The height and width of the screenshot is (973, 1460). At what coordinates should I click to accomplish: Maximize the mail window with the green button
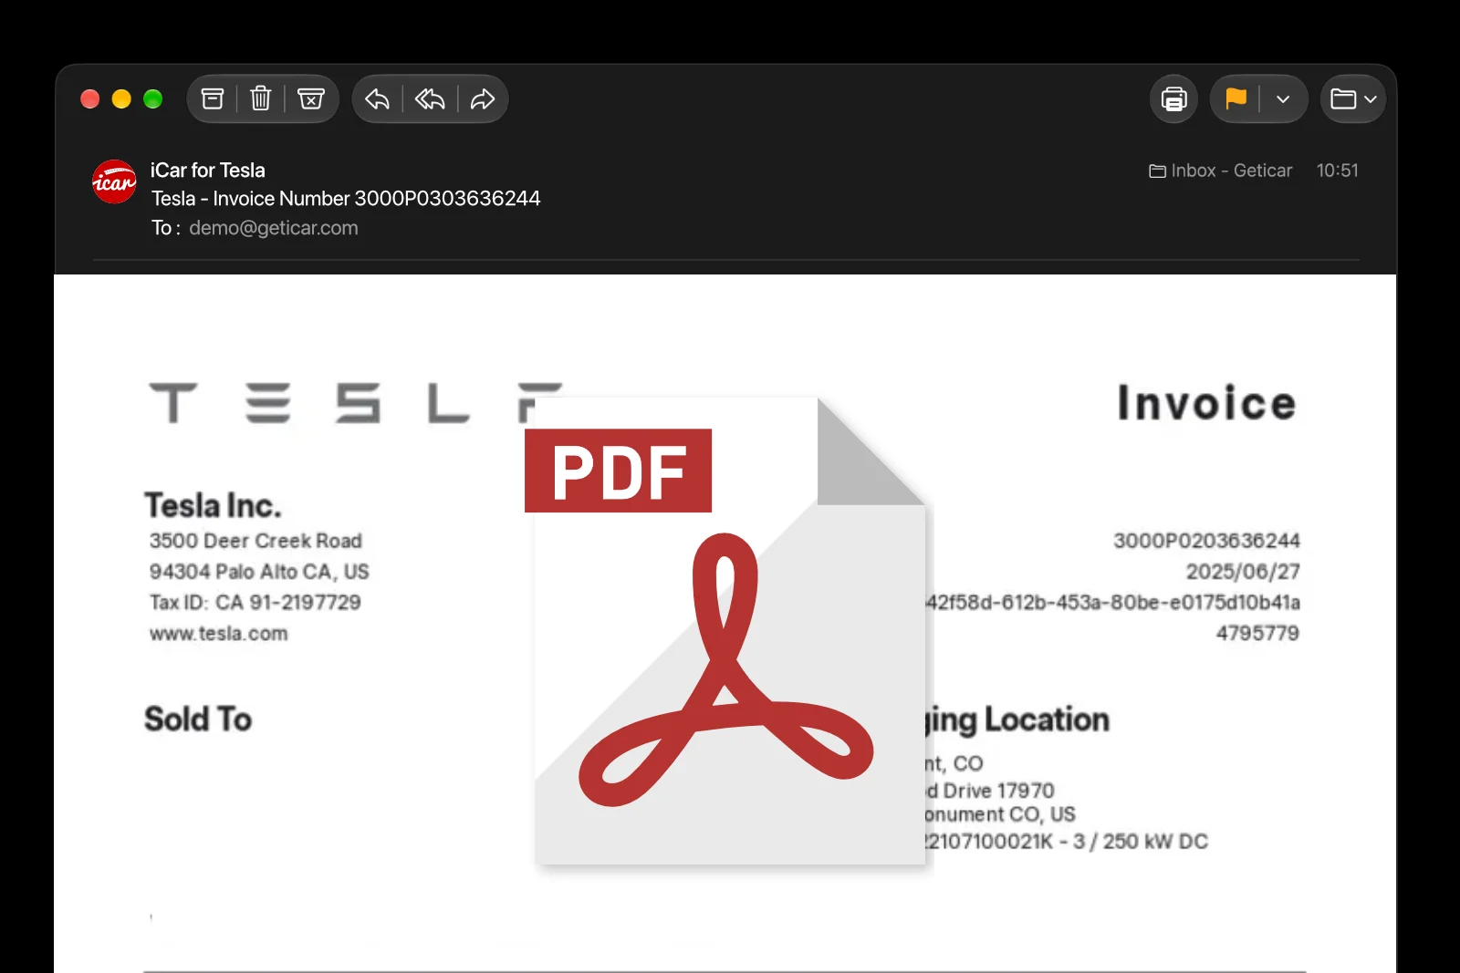click(x=153, y=98)
